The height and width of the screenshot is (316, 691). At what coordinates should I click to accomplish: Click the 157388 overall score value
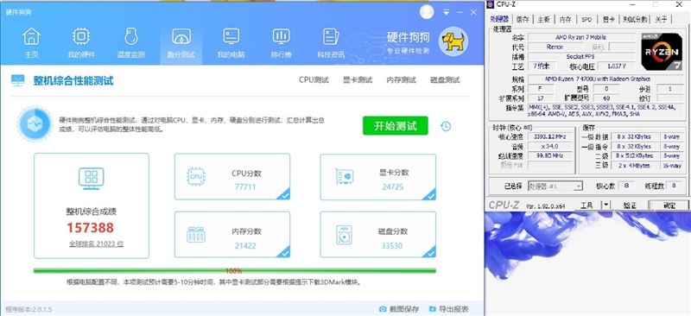[91, 228]
